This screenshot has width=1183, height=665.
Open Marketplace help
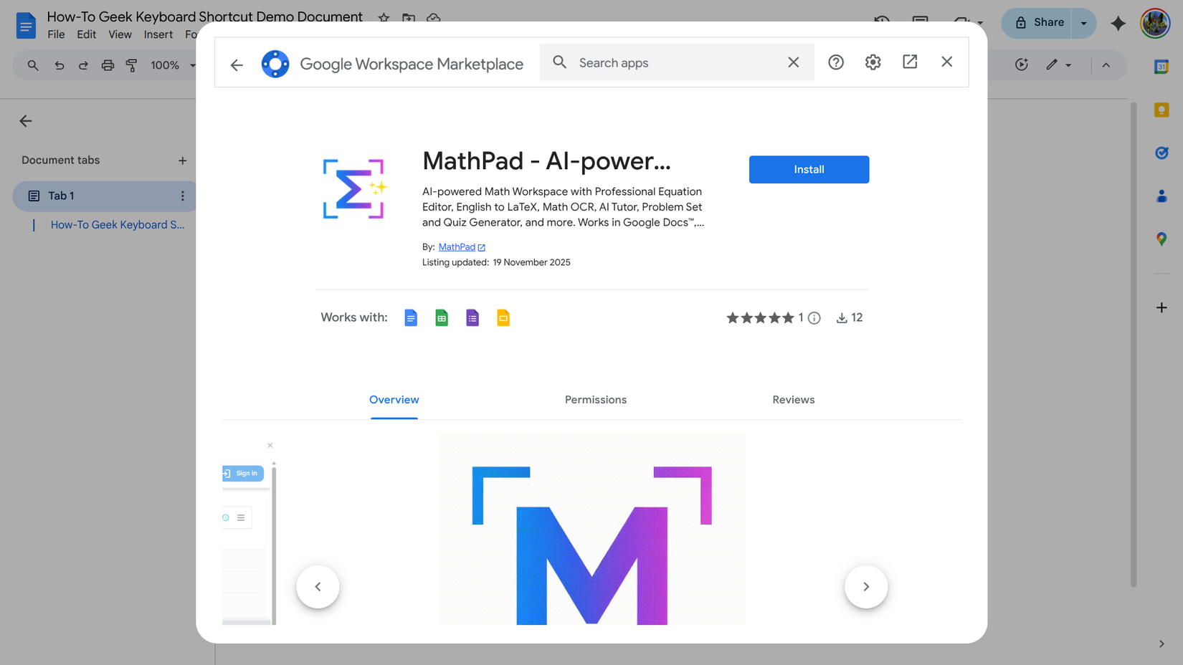point(836,62)
